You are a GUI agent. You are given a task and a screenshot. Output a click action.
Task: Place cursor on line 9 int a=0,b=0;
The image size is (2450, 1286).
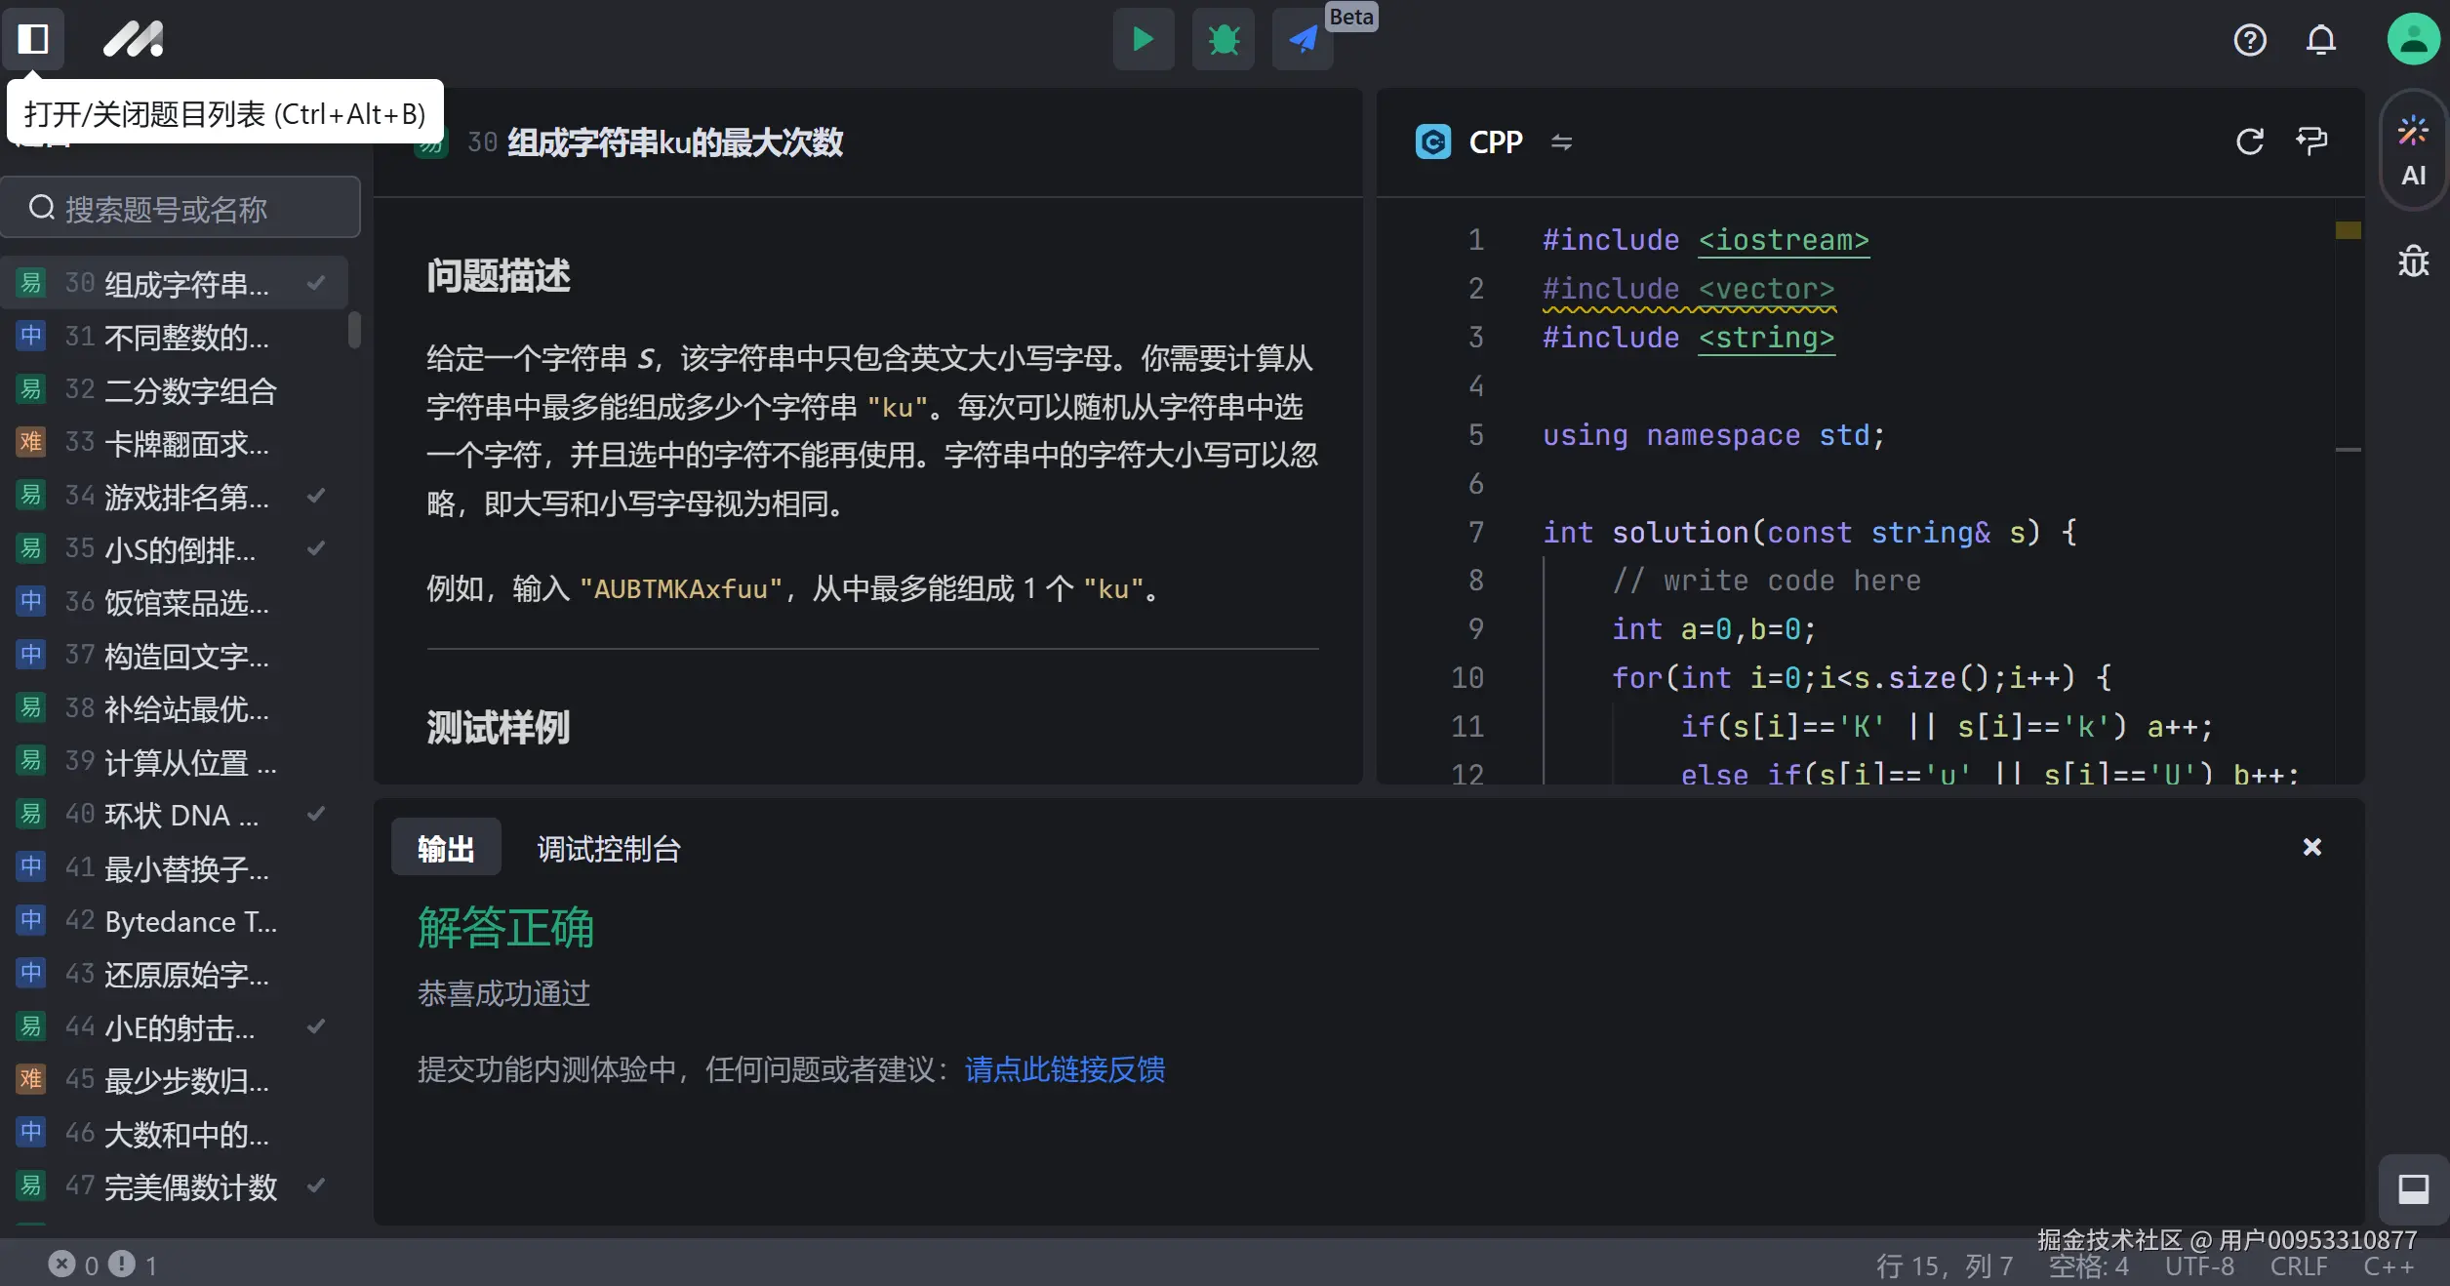pos(1713,629)
